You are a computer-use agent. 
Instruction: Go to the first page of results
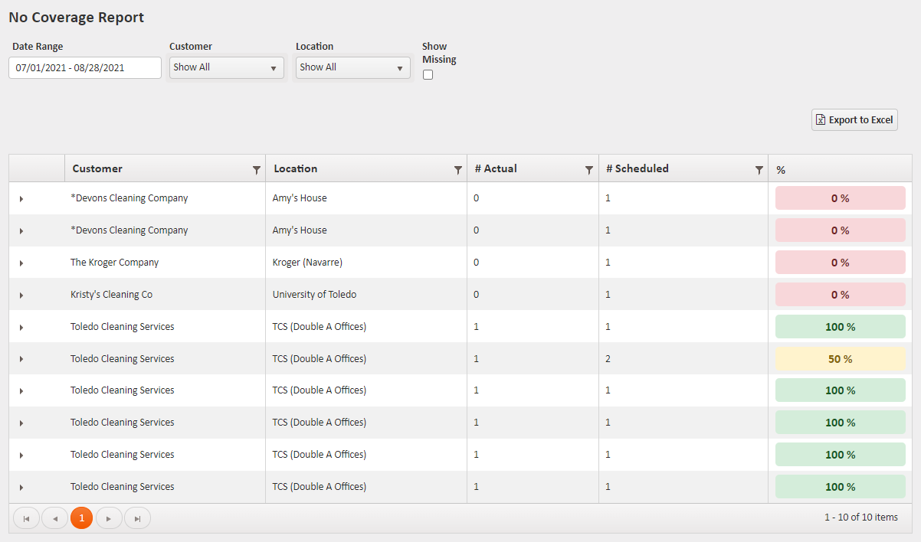click(26, 518)
